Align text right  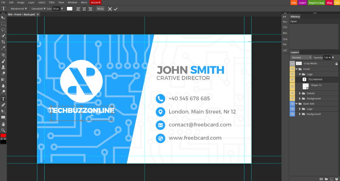[90, 9]
